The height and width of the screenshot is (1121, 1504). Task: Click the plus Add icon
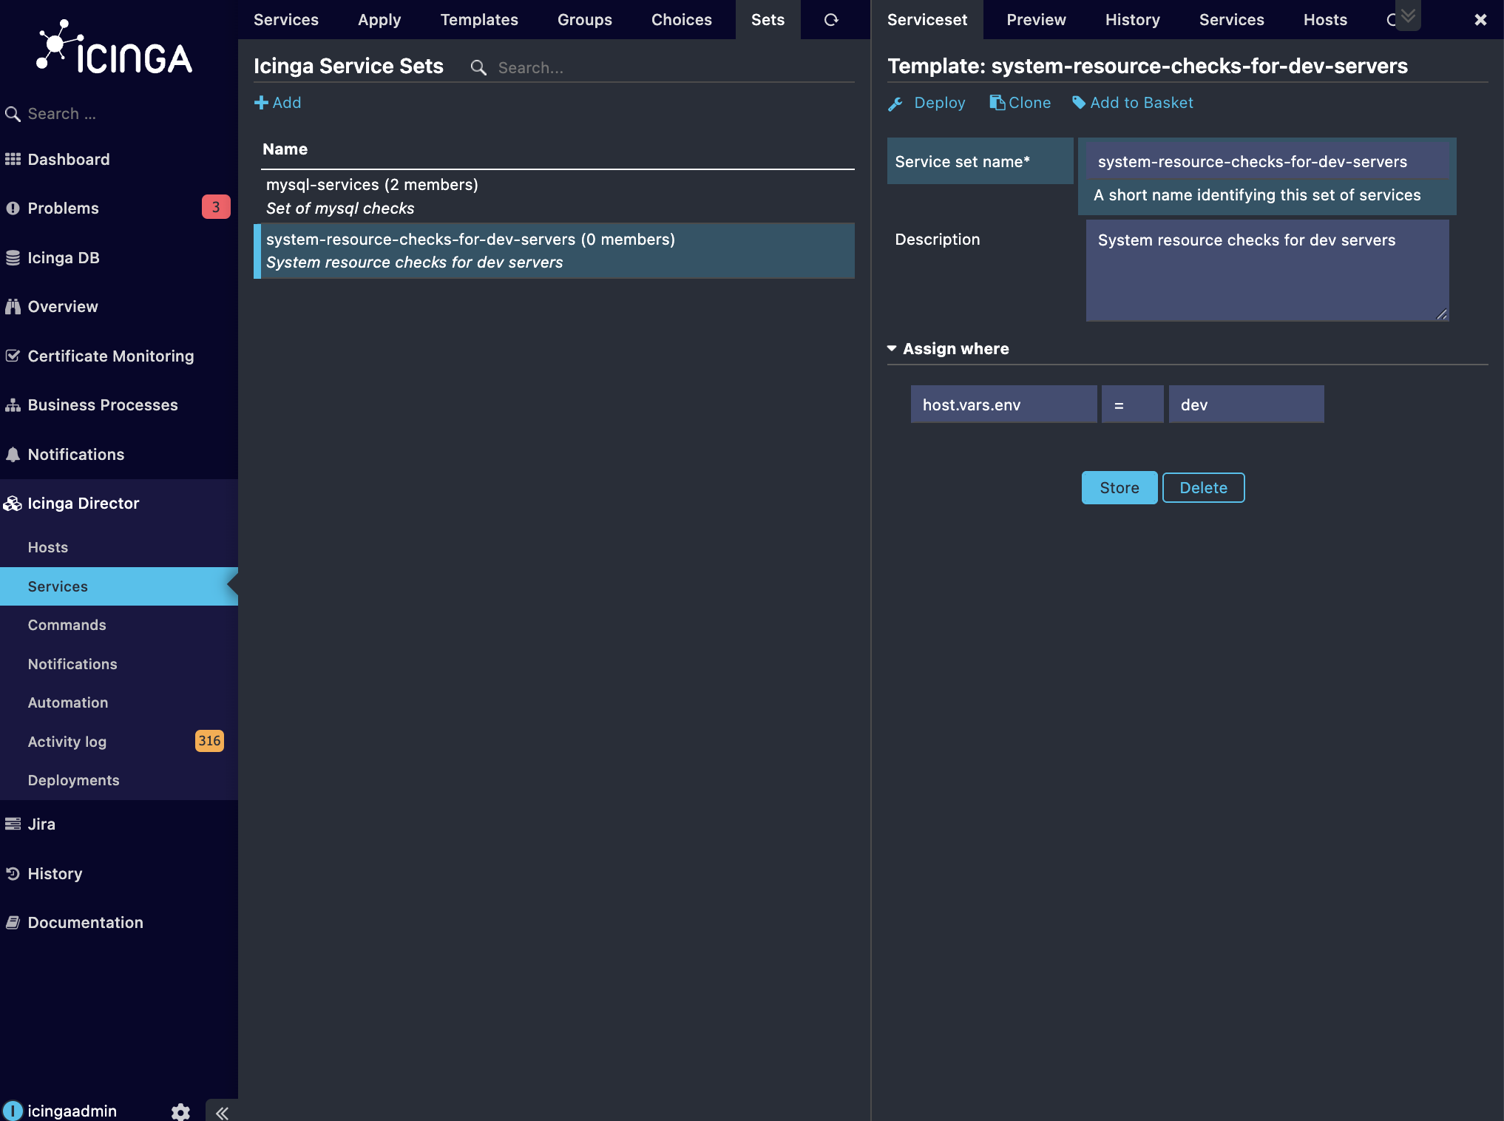pos(261,103)
